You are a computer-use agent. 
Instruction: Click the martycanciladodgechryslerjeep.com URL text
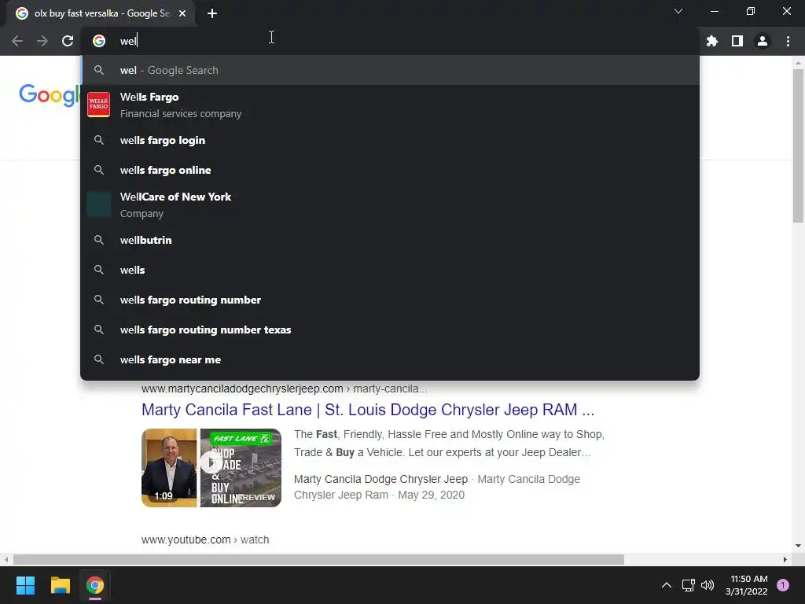pos(242,389)
